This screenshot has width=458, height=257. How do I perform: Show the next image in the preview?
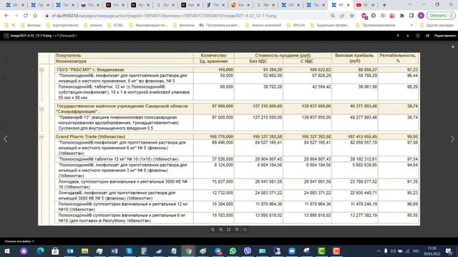pos(452,139)
